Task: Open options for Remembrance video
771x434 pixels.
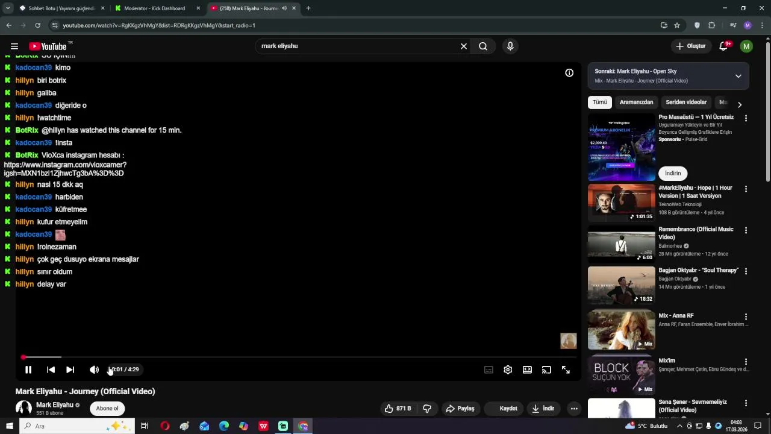Action: point(746,230)
